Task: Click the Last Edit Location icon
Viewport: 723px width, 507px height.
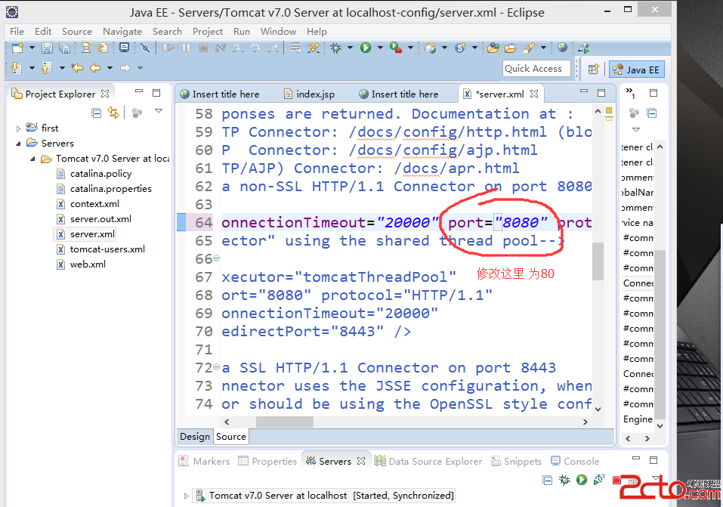Action: [77, 68]
